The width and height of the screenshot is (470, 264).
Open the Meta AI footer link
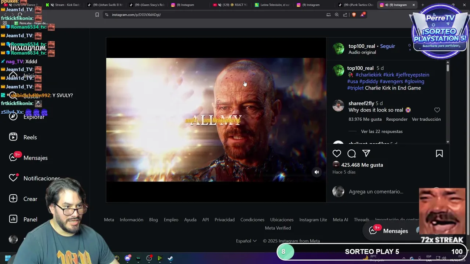coord(340,220)
